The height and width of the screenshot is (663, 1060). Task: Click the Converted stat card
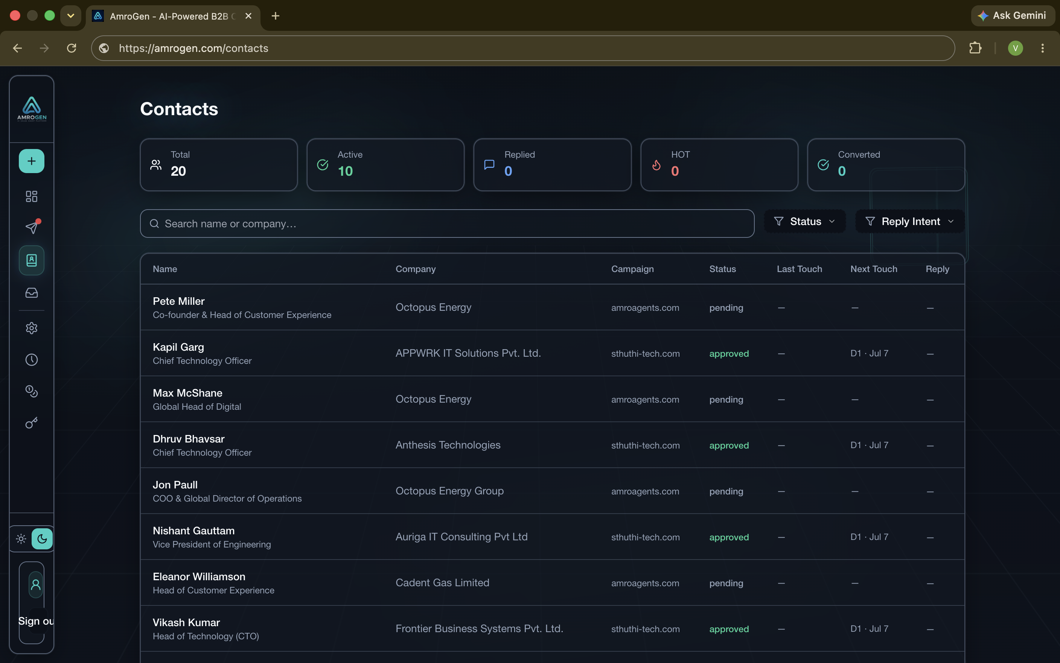886,165
